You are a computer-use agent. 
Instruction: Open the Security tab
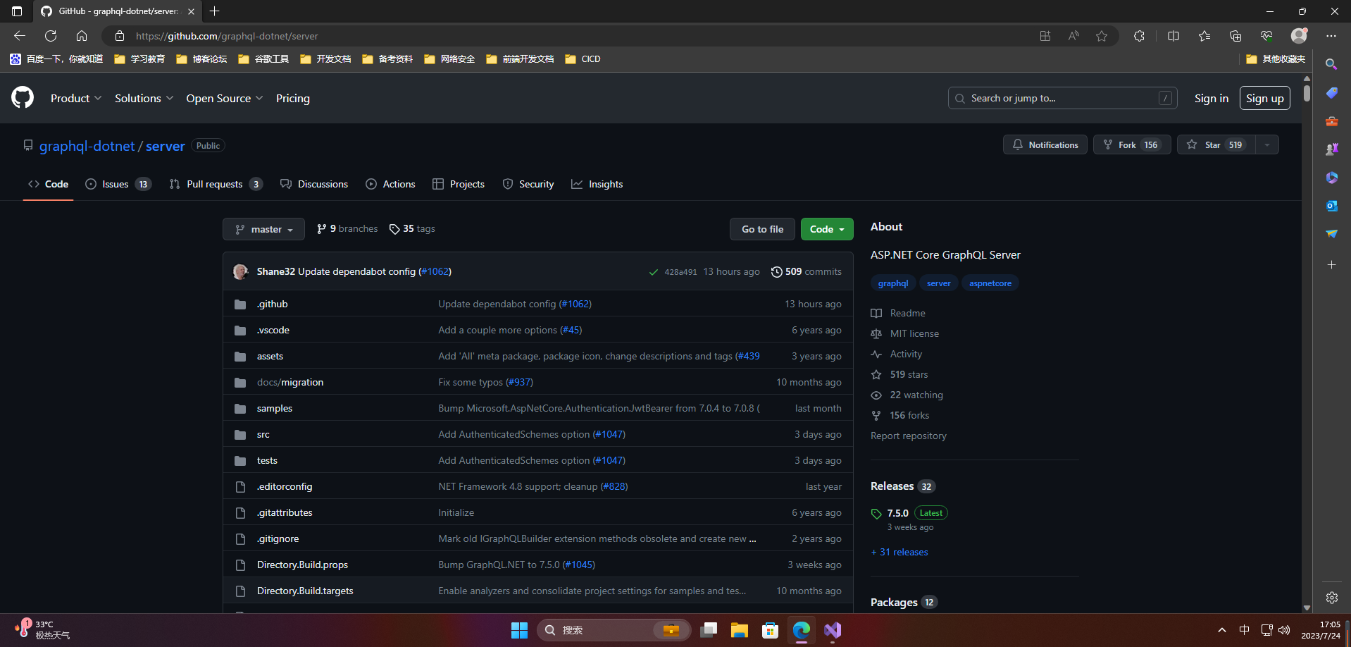click(x=528, y=184)
